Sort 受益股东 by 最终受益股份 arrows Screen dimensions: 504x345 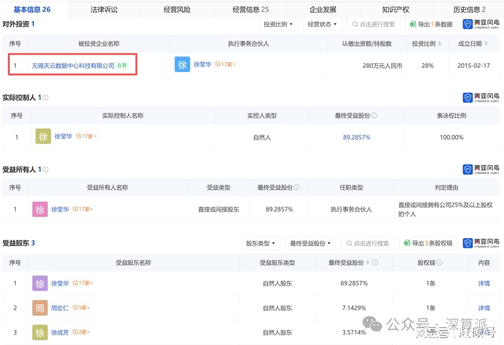[368, 263]
